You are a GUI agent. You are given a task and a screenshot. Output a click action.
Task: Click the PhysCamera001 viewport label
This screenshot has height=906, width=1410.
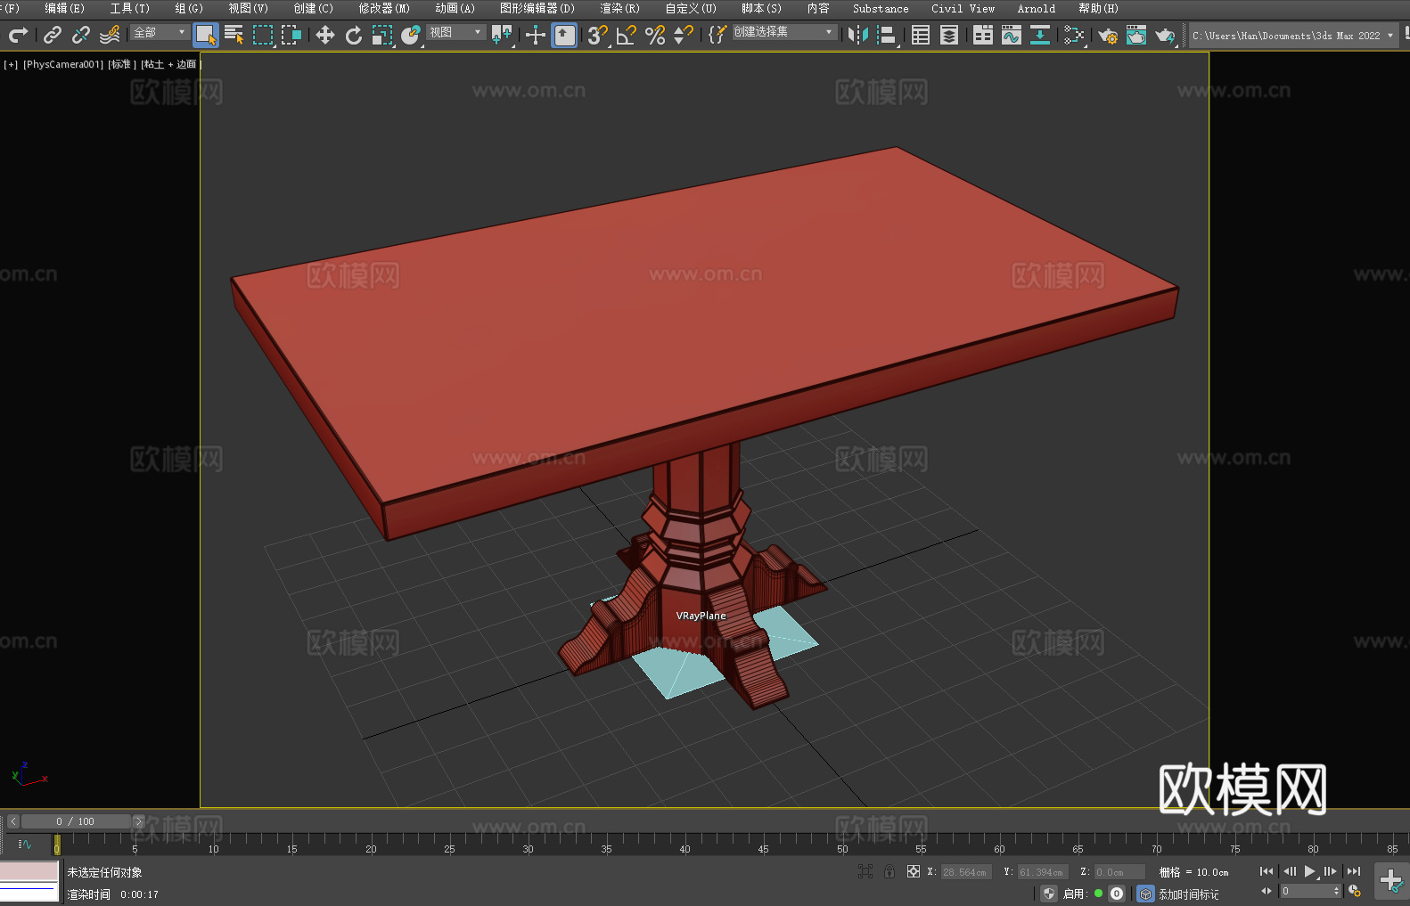[x=63, y=64]
